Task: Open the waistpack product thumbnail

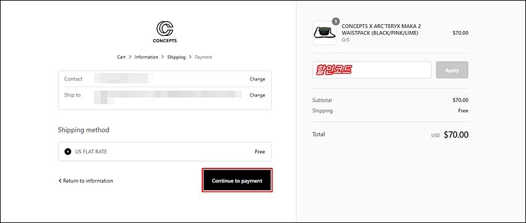Action: pyautogui.click(x=324, y=33)
